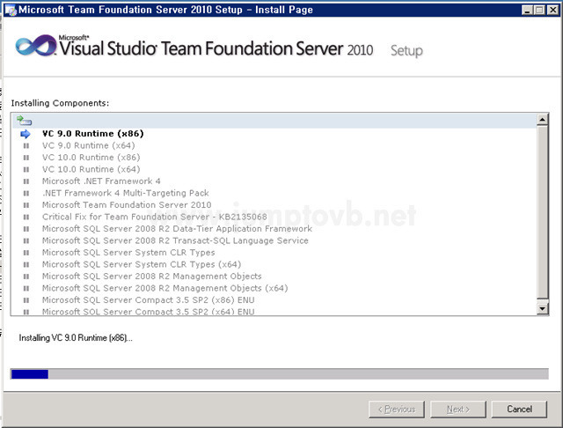The image size is (563, 428).
Task: Select the Microsoft .NET Framework 4 entry
Action: click(101, 181)
